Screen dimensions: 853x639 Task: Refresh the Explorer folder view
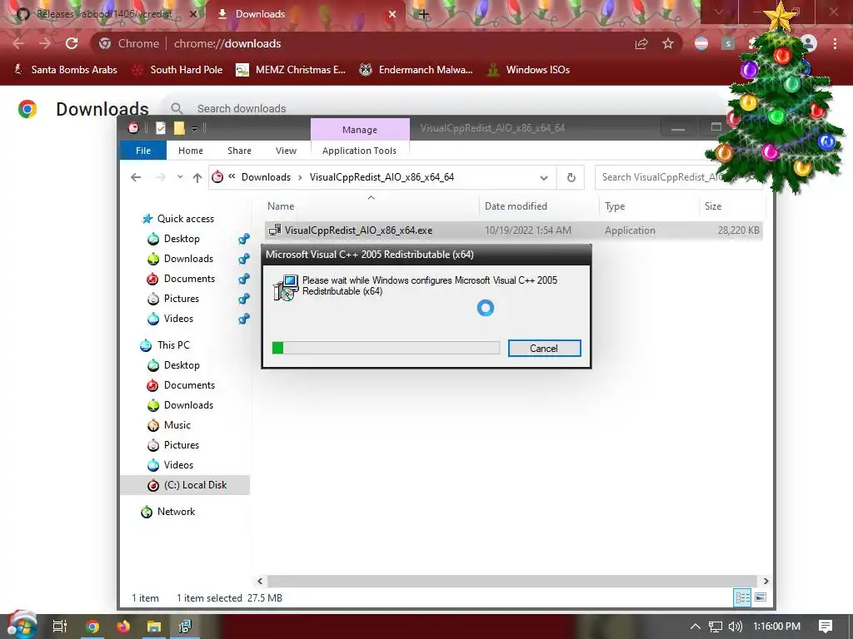[571, 178]
